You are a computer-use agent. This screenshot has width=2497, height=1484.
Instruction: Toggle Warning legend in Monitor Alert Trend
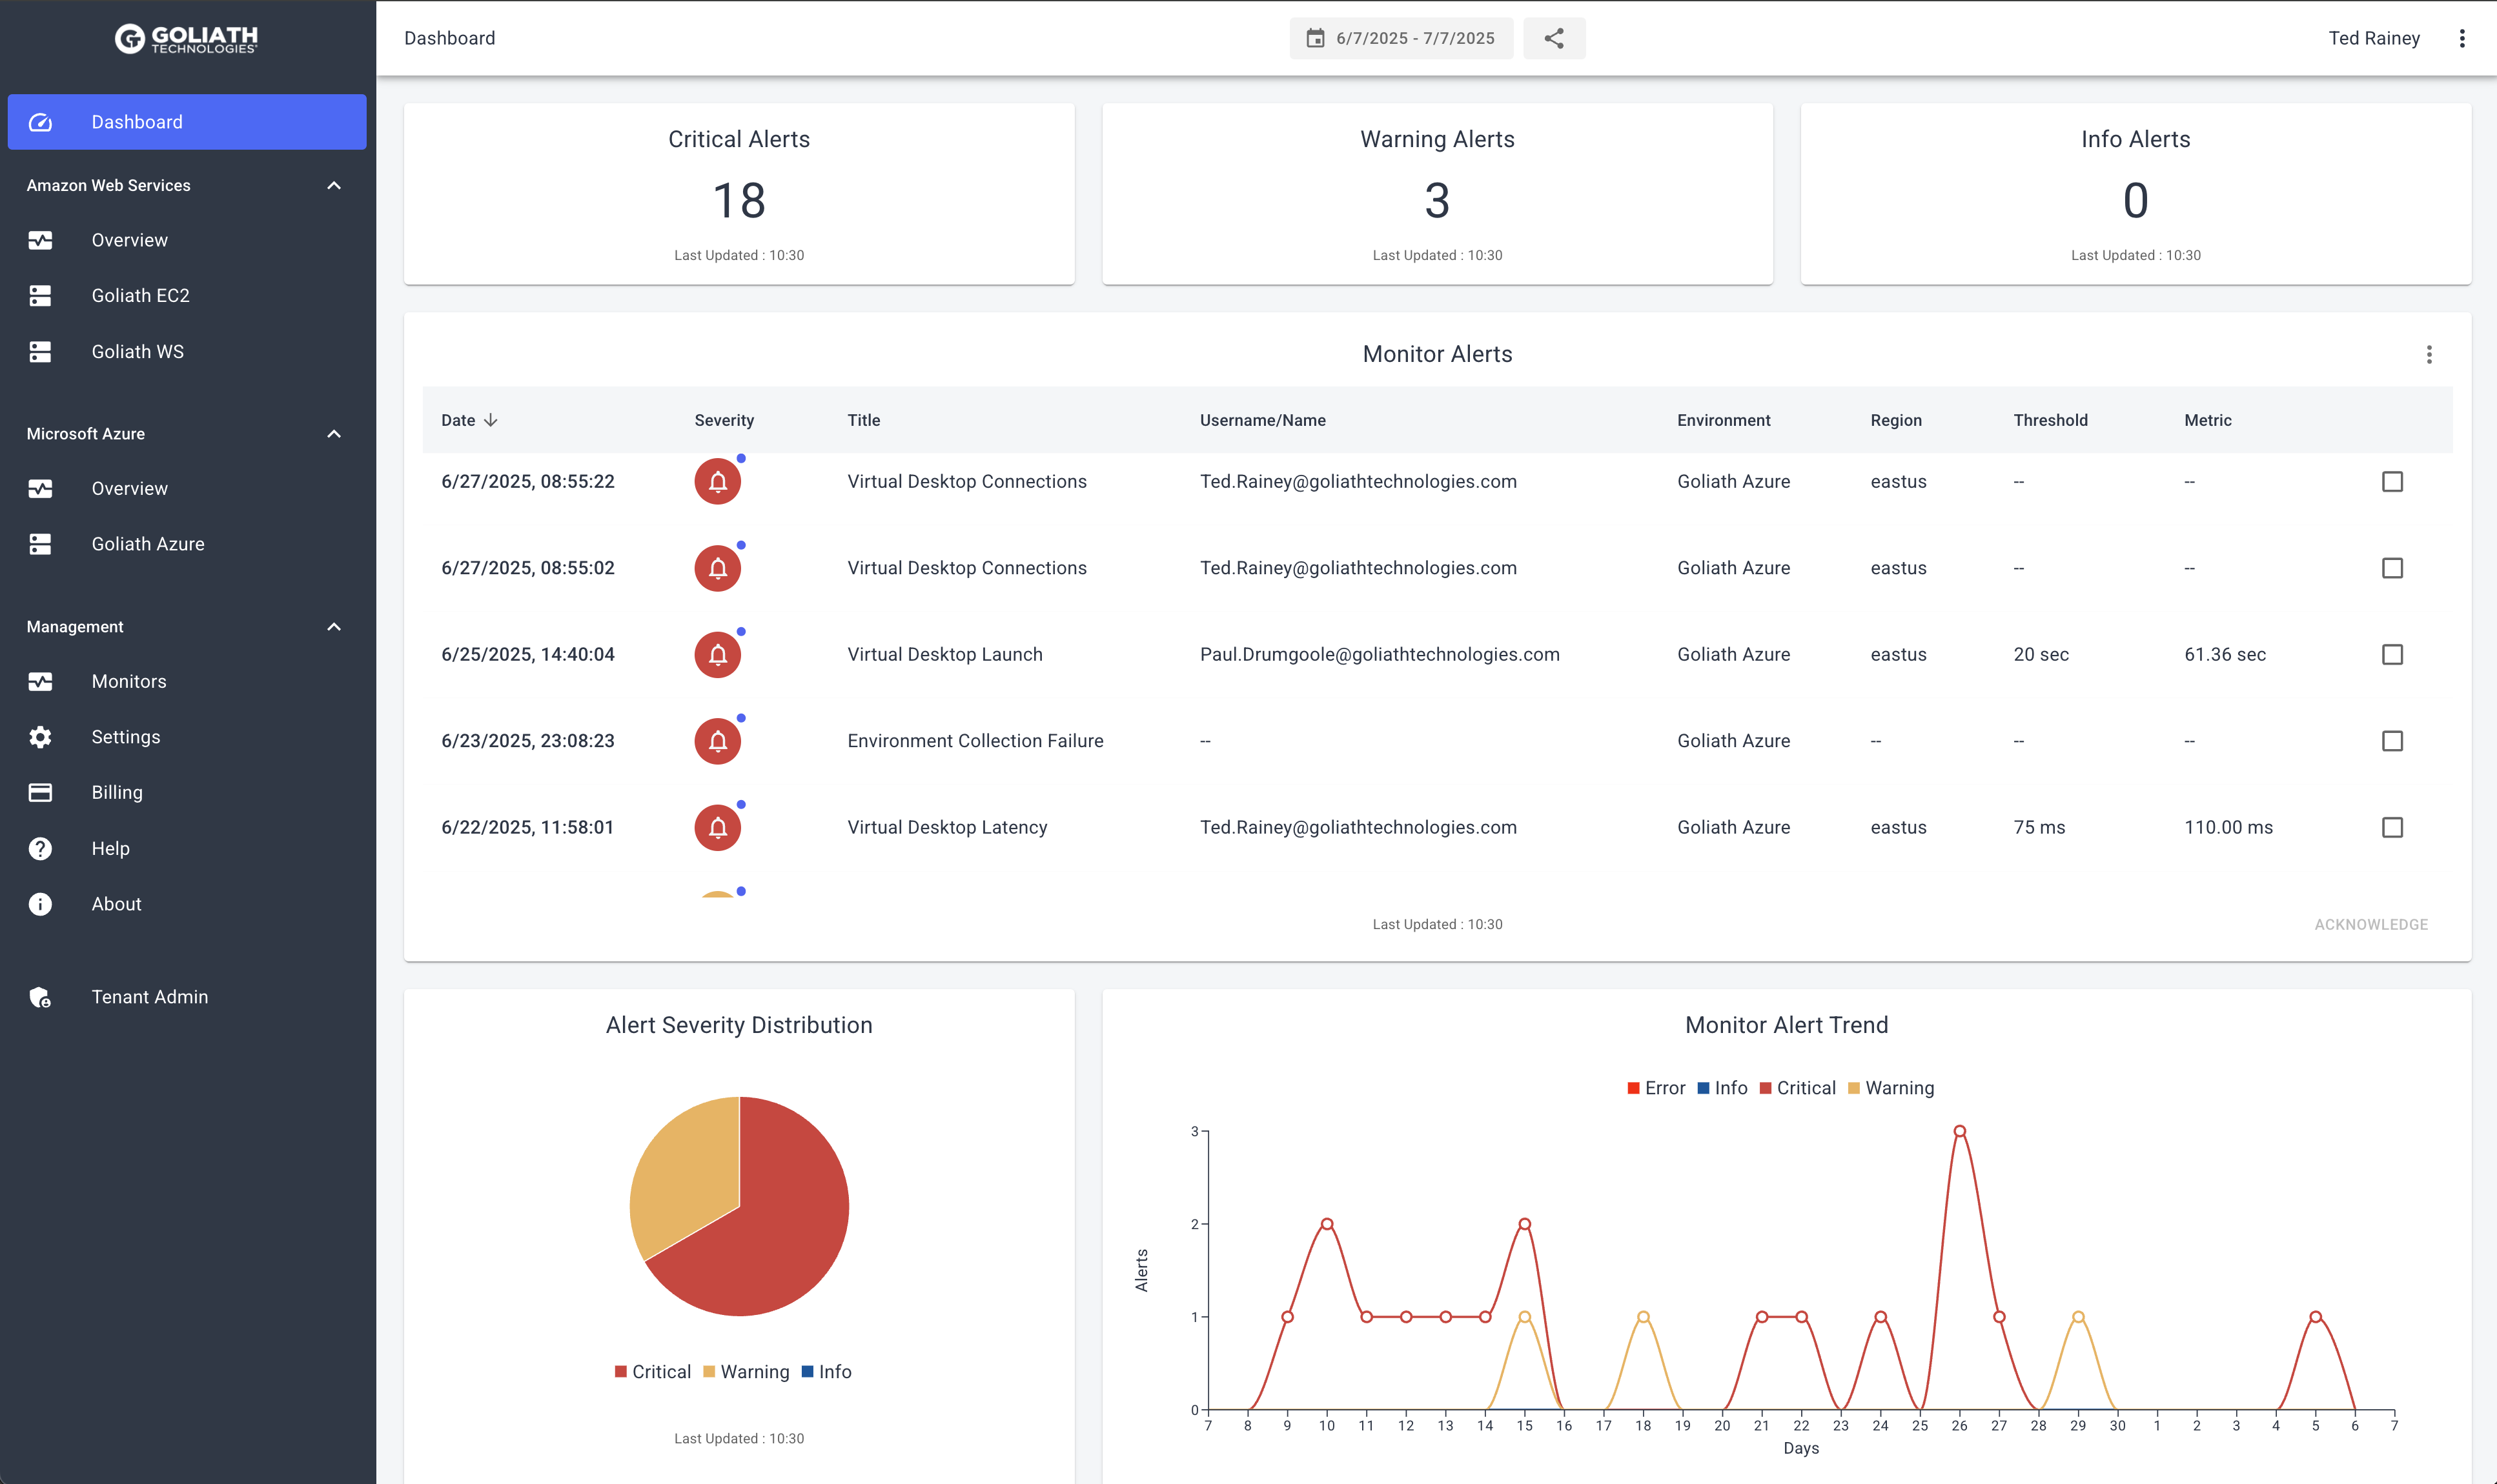coord(1891,1088)
